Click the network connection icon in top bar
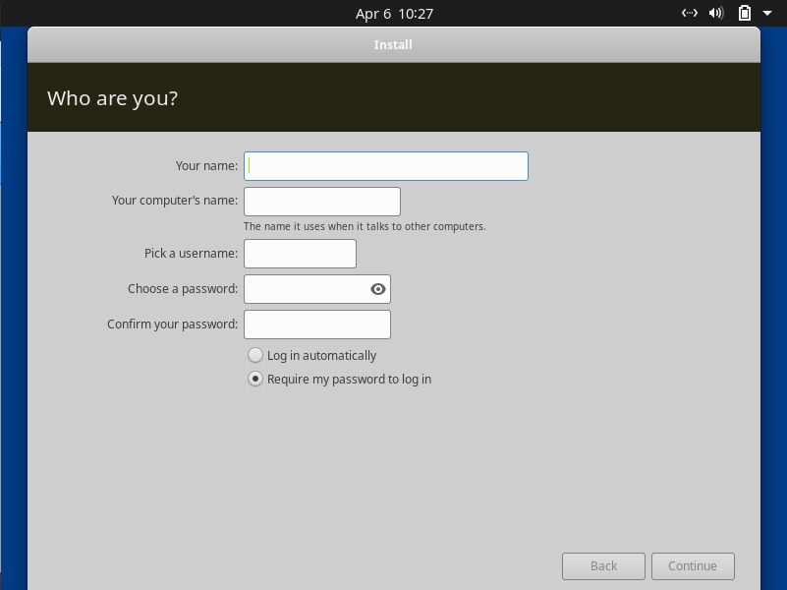 (x=689, y=13)
